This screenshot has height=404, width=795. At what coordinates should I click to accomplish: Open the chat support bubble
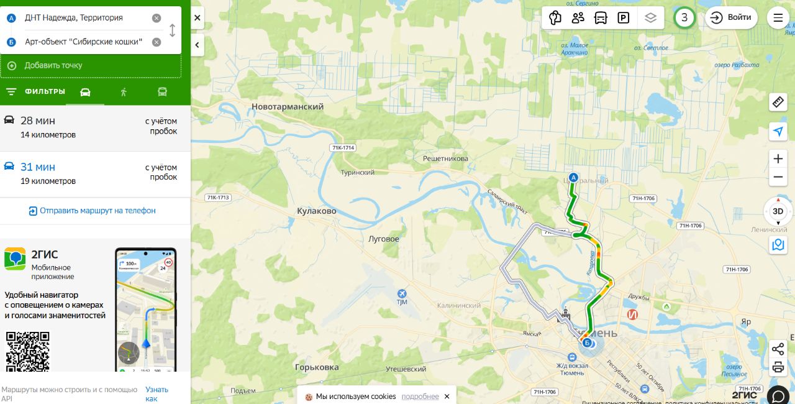(778, 395)
